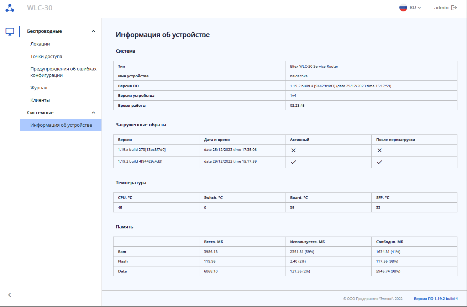Viewport: 467px width, 307px height.
Task: Click the active checkmark for build 4
Action: 293,162
